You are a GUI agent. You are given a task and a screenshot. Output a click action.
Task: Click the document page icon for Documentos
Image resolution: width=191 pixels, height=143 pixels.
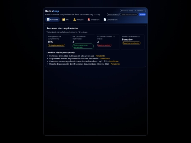coord(105,19)
